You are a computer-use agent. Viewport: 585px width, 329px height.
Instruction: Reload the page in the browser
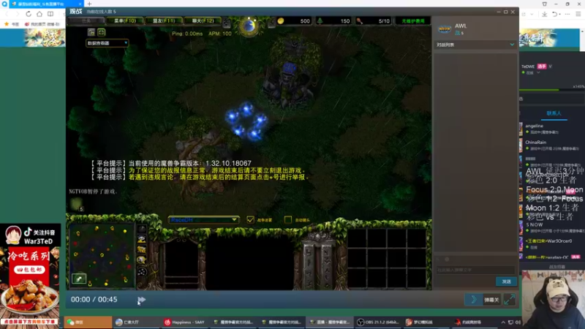(x=29, y=14)
